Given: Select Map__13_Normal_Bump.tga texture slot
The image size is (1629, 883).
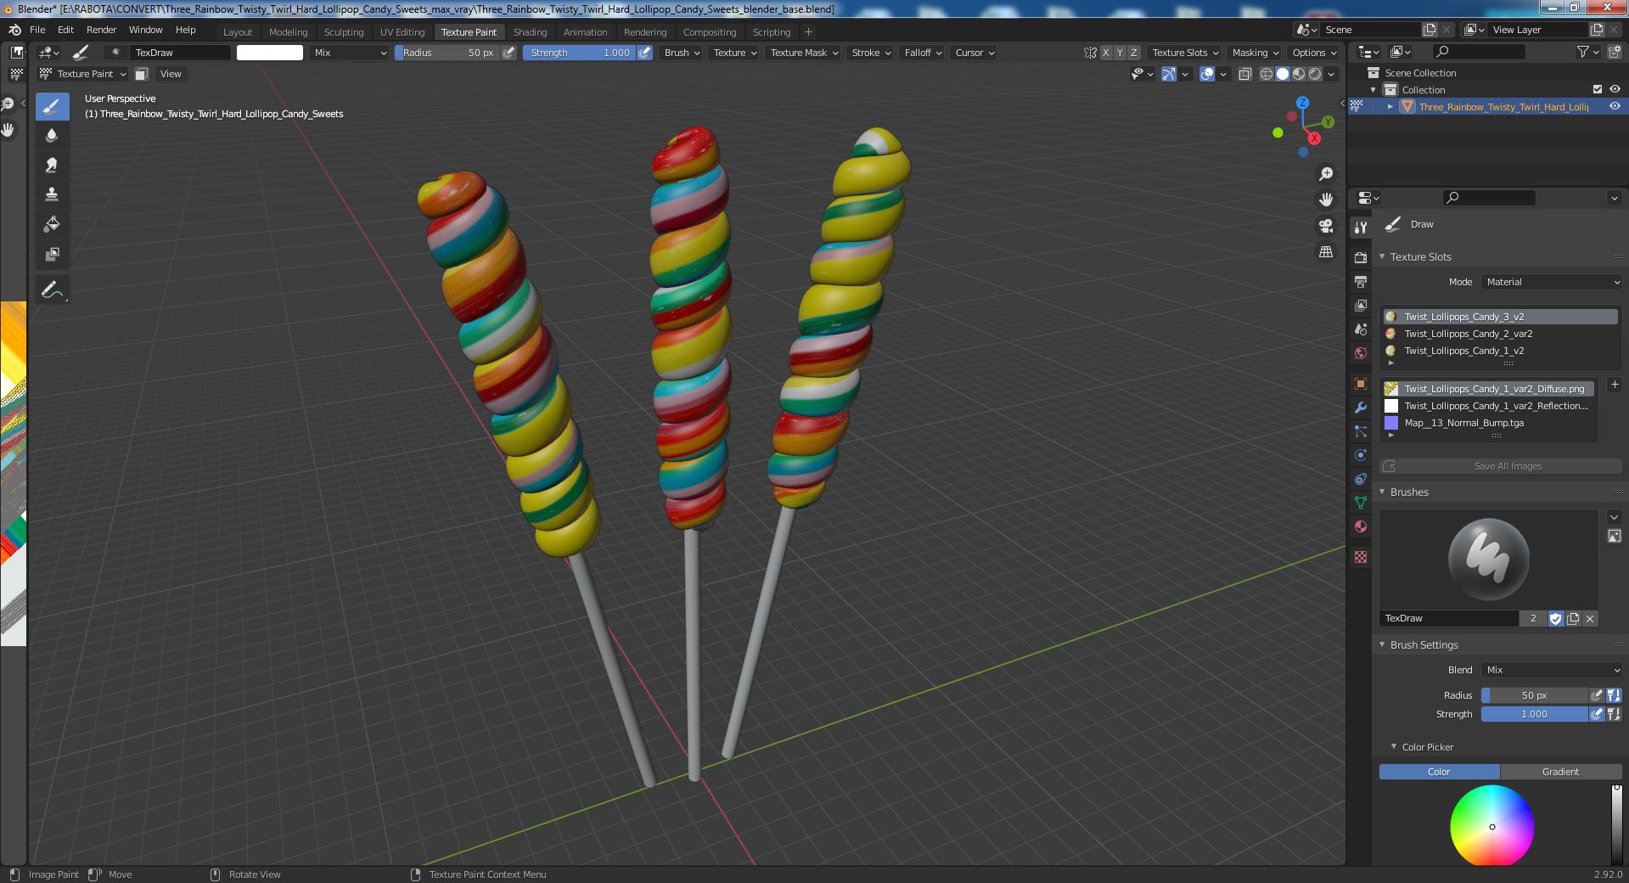Looking at the screenshot, I should click(x=1489, y=423).
